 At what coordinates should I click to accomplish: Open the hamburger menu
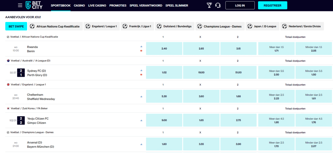click(20, 5)
